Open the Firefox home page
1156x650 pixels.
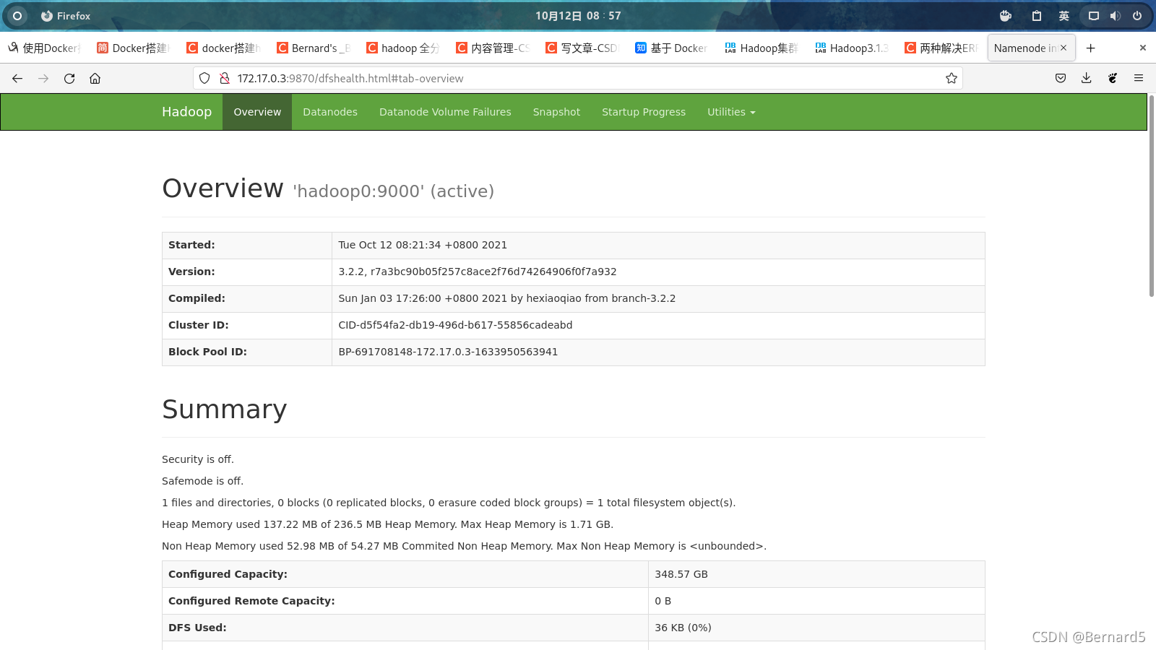pos(95,78)
